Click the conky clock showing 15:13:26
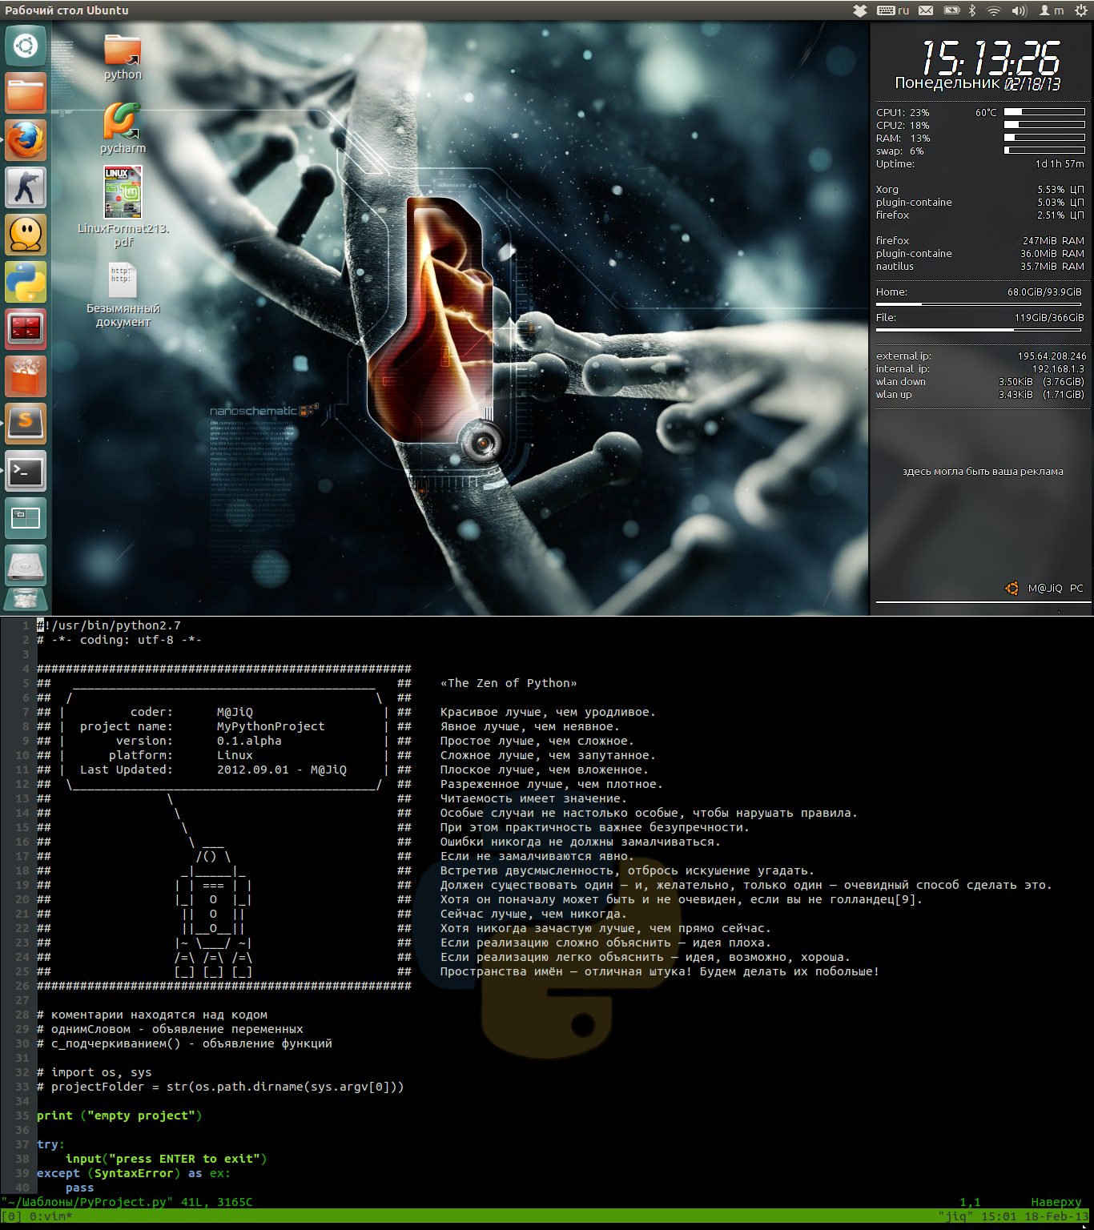This screenshot has width=1094, height=1230. tap(991, 58)
